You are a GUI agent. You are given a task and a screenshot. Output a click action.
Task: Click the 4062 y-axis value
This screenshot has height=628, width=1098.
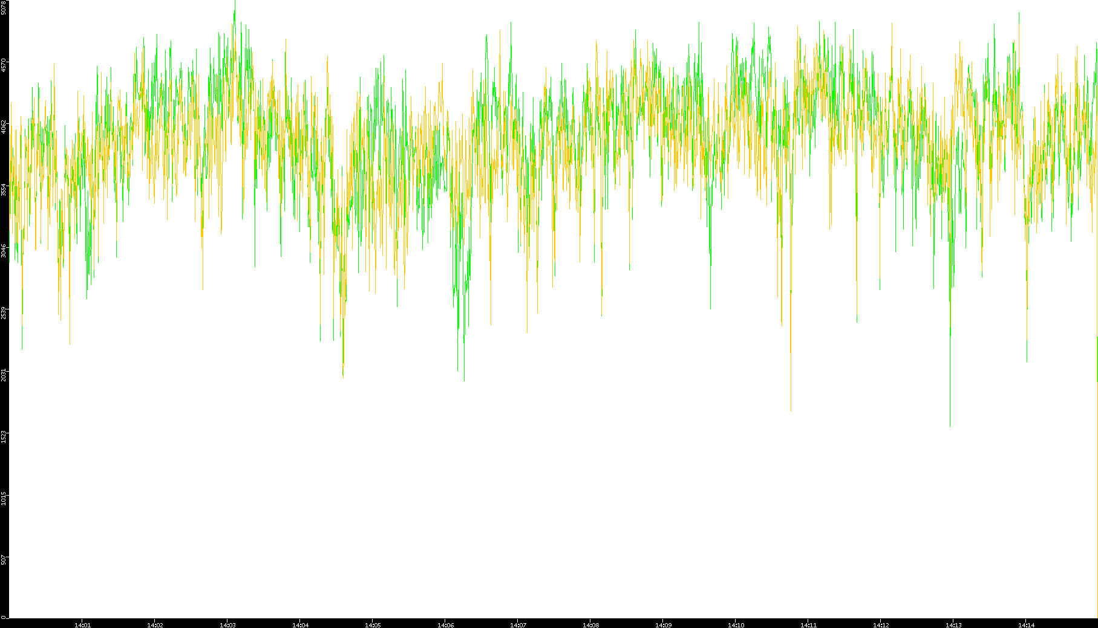point(4,126)
